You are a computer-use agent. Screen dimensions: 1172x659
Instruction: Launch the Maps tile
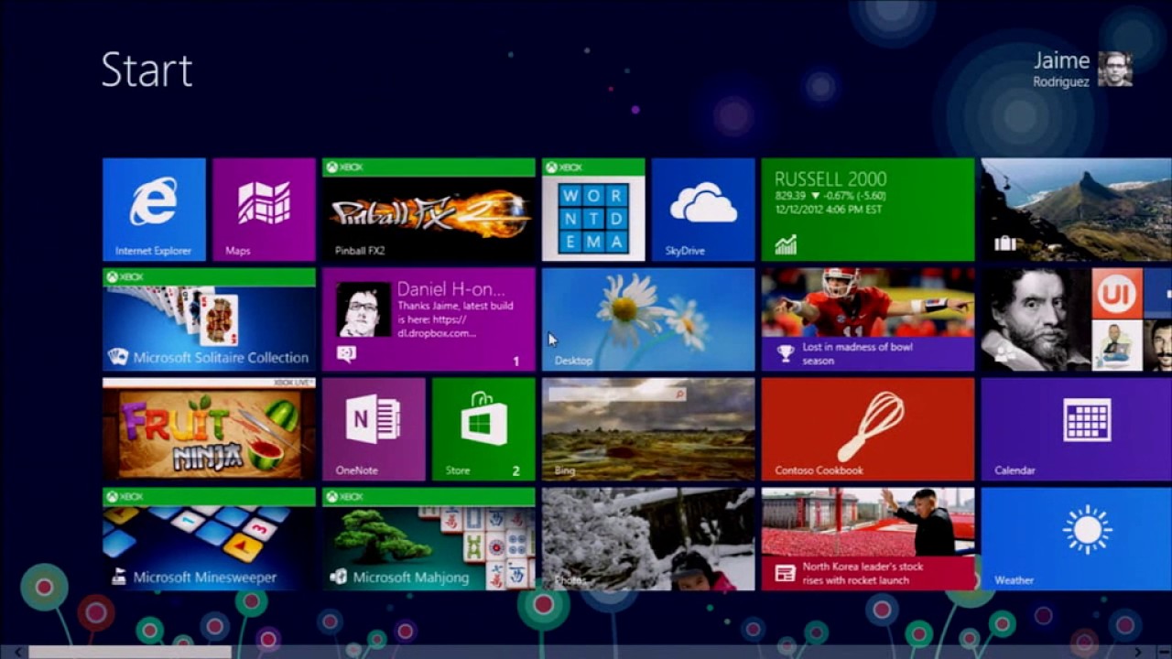(264, 210)
